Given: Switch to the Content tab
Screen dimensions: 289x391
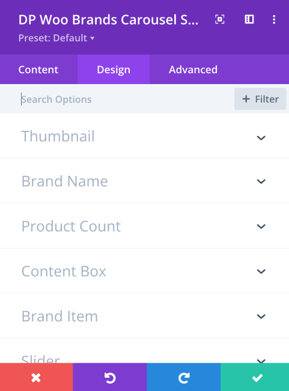Looking at the screenshot, I should (x=38, y=70).
